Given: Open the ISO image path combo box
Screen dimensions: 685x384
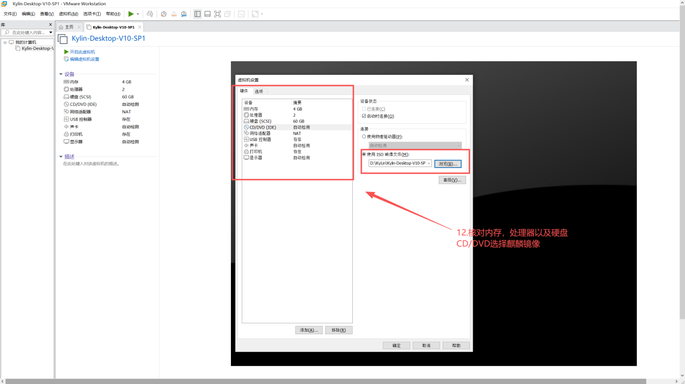Looking at the screenshot, I should pos(400,163).
